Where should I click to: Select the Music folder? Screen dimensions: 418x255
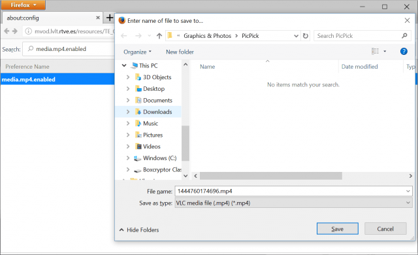[x=150, y=123]
